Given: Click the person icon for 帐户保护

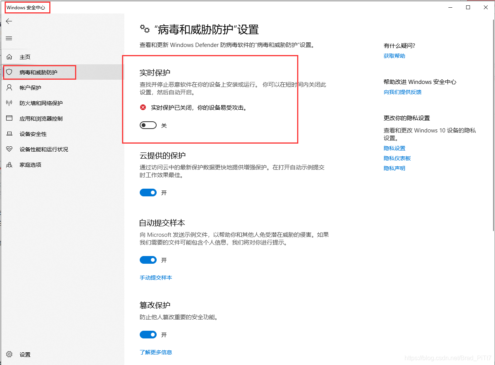Looking at the screenshot, I should (9, 87).
